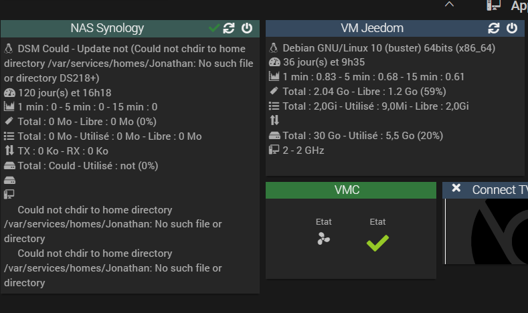Click the load average chart icon in VM Jeedom
The image size is (528, 313).
pos(274,77)
